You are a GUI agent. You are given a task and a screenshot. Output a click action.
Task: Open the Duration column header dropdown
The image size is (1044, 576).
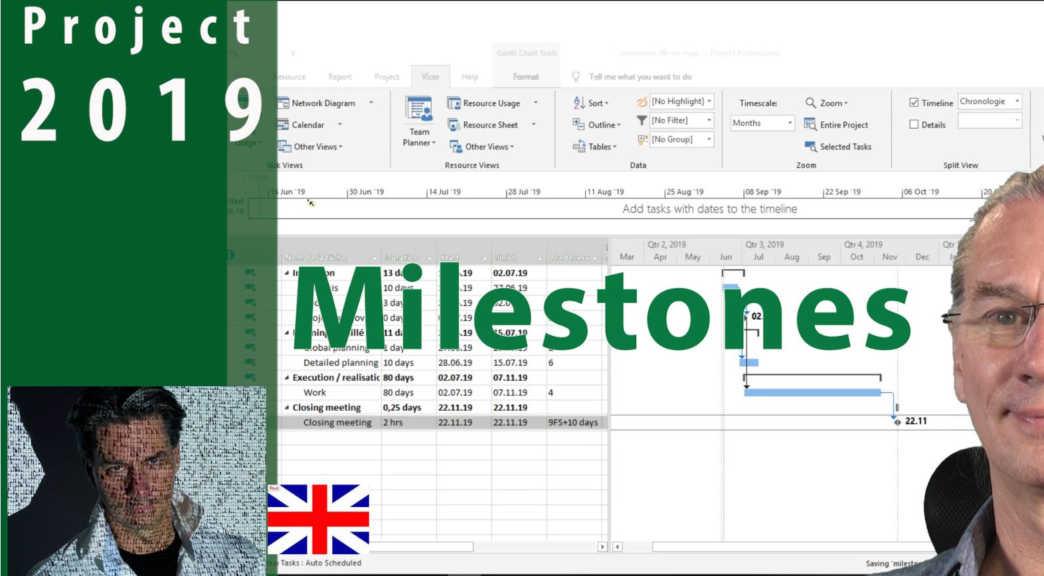pyautogui.click(x=430, y=258)
